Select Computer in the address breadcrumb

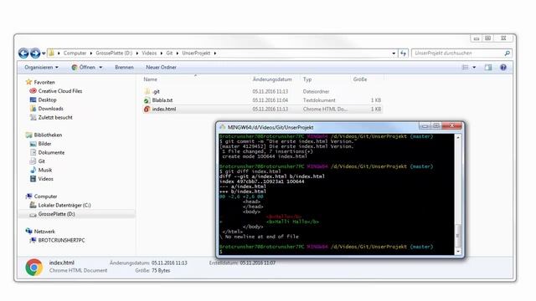tap(75, 54)
